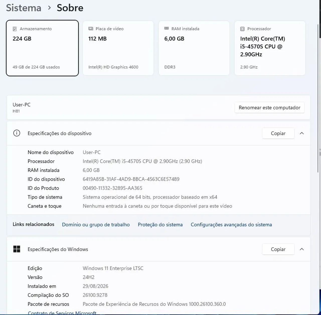Screen dimensions: 321x315
Task: Collapse the Especificações do dispositivo section
Action: point(302,133)
